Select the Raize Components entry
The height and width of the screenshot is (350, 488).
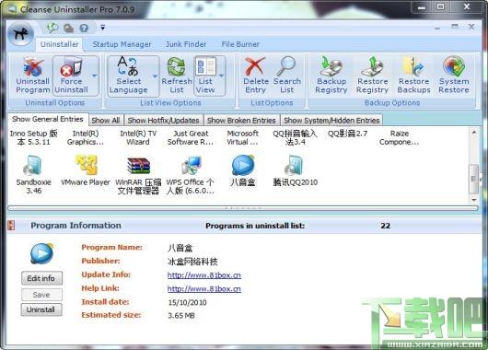point(400,137)
